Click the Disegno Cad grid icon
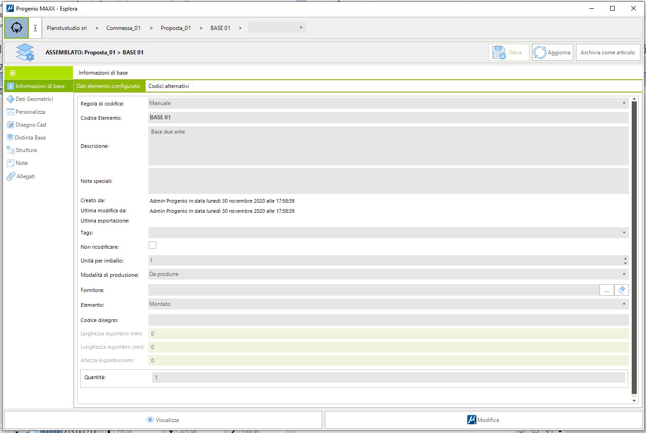The image size is (646, 433). 11,125
